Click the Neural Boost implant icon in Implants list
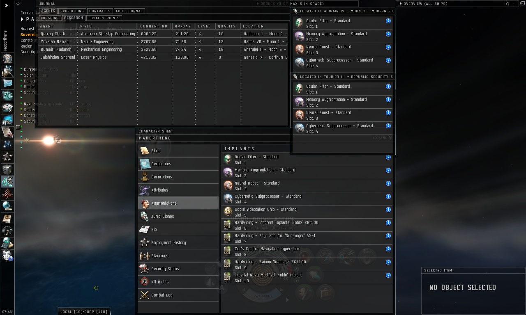This screenshot has width=526, height=315. (228, 186)
